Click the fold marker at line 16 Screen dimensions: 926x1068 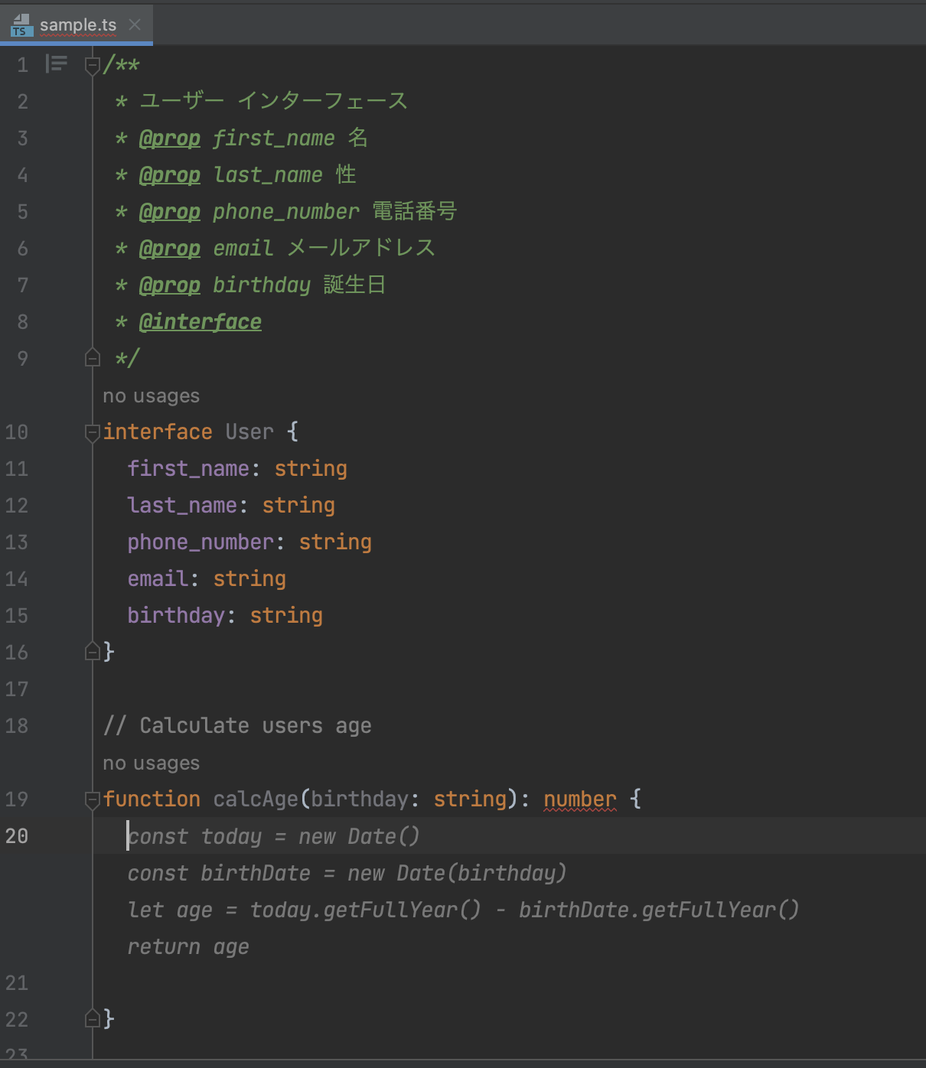pos(92,652)
